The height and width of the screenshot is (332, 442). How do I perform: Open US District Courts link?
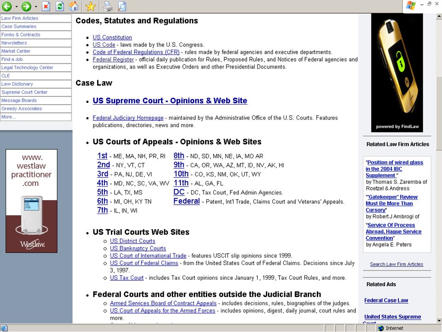pos(133,241)
